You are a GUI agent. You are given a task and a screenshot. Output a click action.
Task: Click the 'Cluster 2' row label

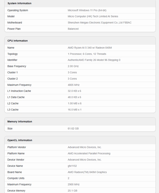pos(12,79)
